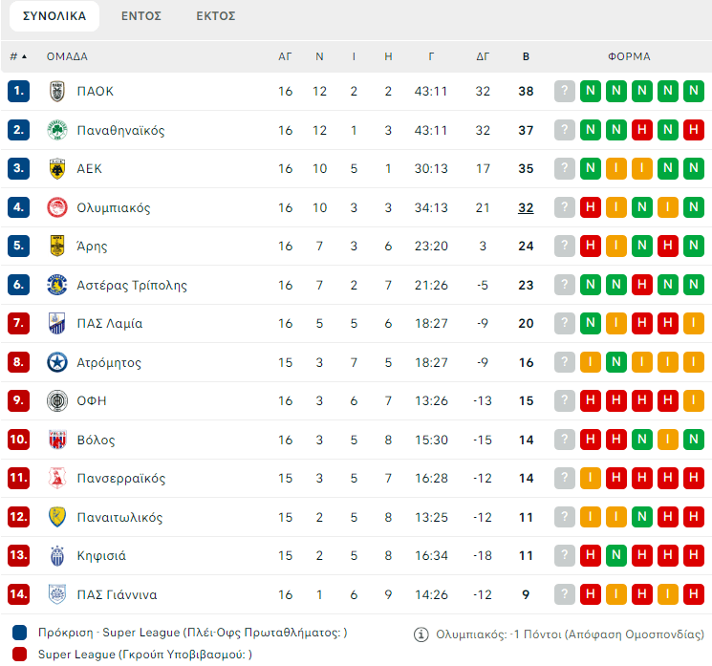Click the Άρης team logo
The width and height of the screenshot is (712, 666).
tap(57, 247)
